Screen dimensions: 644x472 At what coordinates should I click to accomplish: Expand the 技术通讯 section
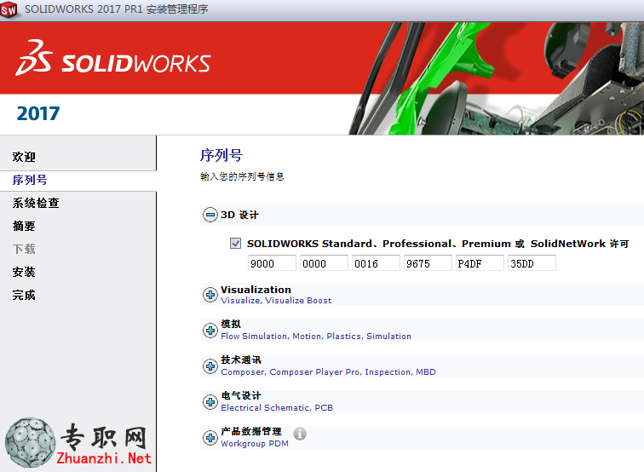point(210,366)
